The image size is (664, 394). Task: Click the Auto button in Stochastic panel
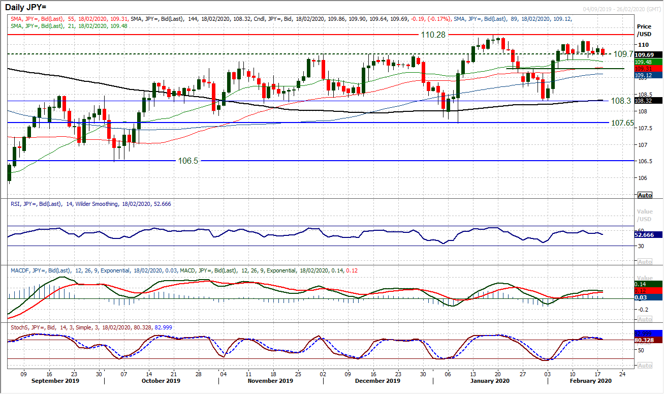pos(645,366)
